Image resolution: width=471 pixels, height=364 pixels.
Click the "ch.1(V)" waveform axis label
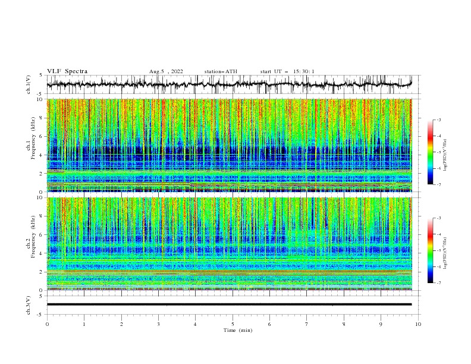[29, 84]
